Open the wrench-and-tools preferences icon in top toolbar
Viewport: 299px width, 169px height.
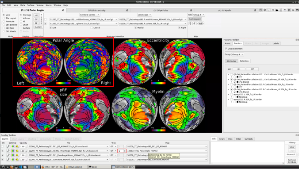(289, 10)
